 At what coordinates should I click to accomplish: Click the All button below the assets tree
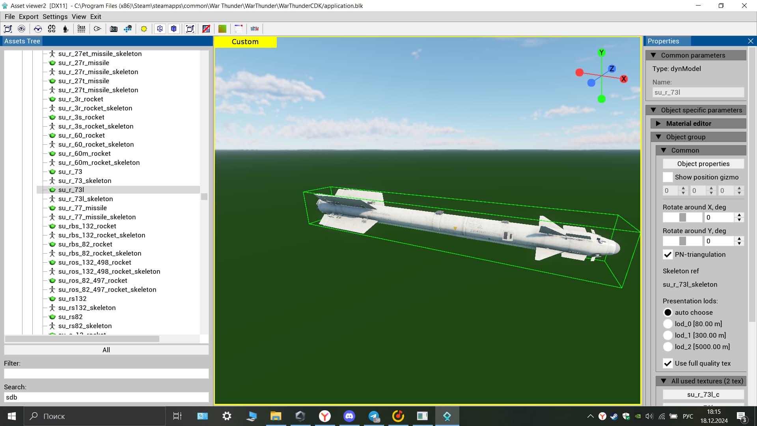click(106, 350)
